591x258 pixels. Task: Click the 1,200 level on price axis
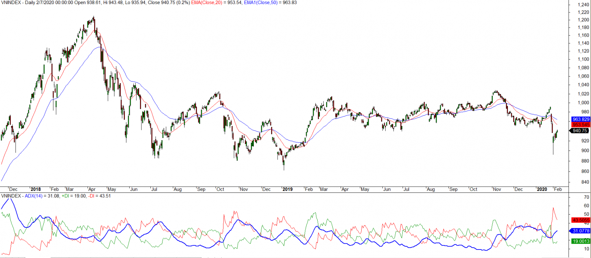coord(583,20)
